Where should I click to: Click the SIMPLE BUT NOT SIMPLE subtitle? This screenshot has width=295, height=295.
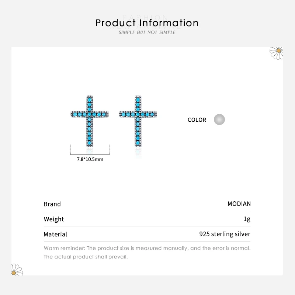click(x=147, y=32)
